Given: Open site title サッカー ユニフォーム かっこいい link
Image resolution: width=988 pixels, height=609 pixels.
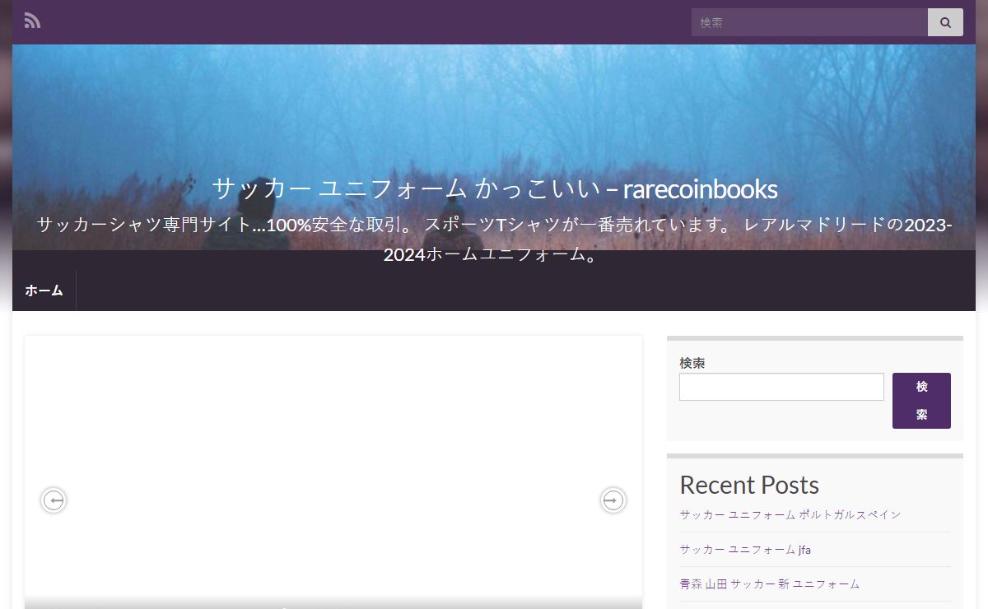Looking at the screenshot, I should pos(494,188).
